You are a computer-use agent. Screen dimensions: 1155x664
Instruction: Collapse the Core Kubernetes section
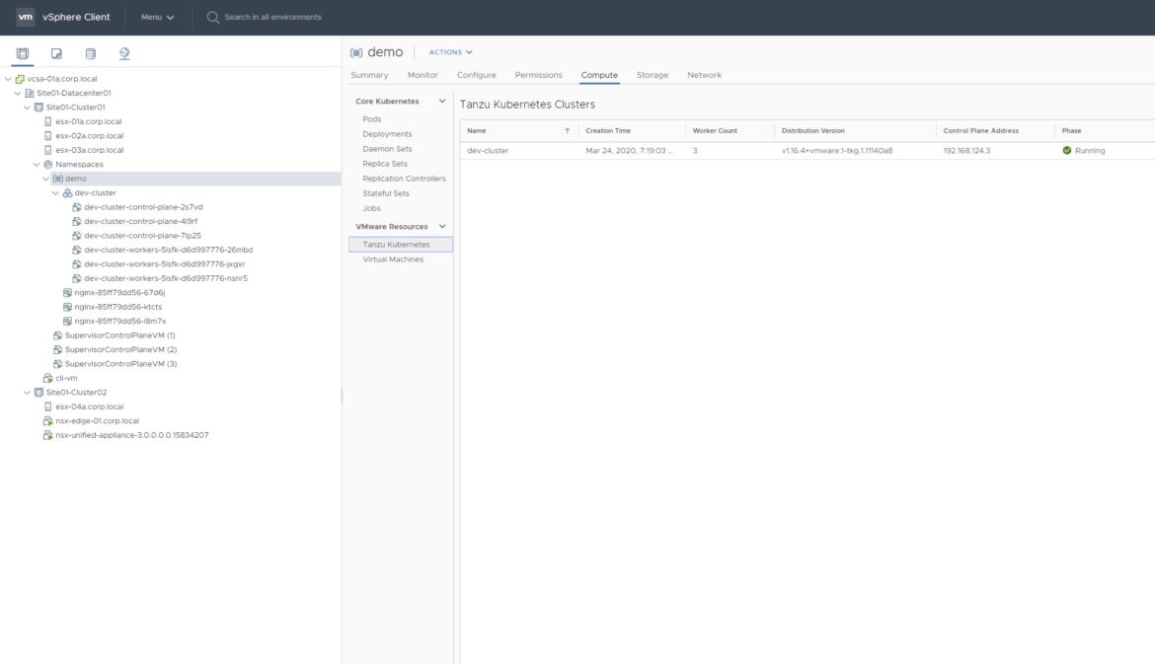(x=442, y=102)
